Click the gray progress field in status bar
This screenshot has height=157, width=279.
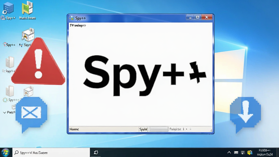click(x=159, y=129)
